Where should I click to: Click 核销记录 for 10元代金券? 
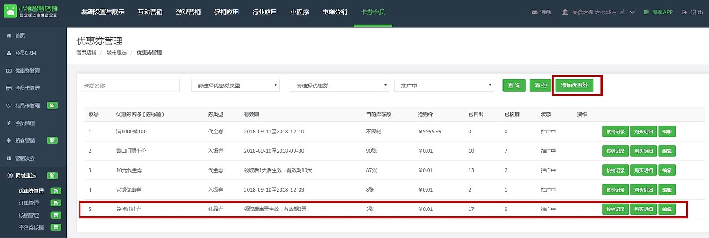pyautogui.click(x=615, y=170)
